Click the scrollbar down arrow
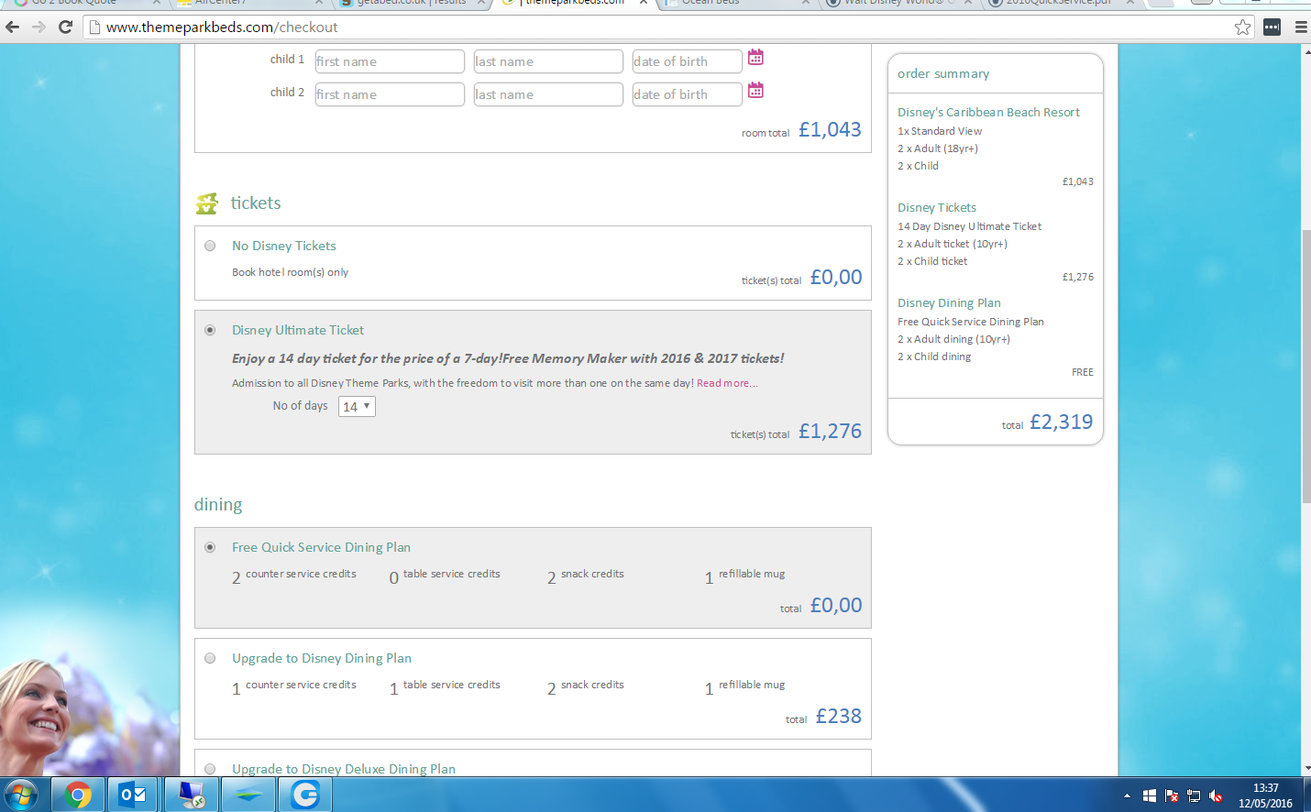The width and height of the screenshot is (1311, 812). tap(1305, 769)
